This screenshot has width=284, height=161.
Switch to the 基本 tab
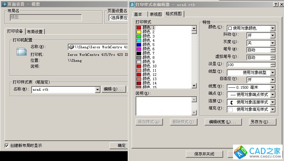click(139, 14)
